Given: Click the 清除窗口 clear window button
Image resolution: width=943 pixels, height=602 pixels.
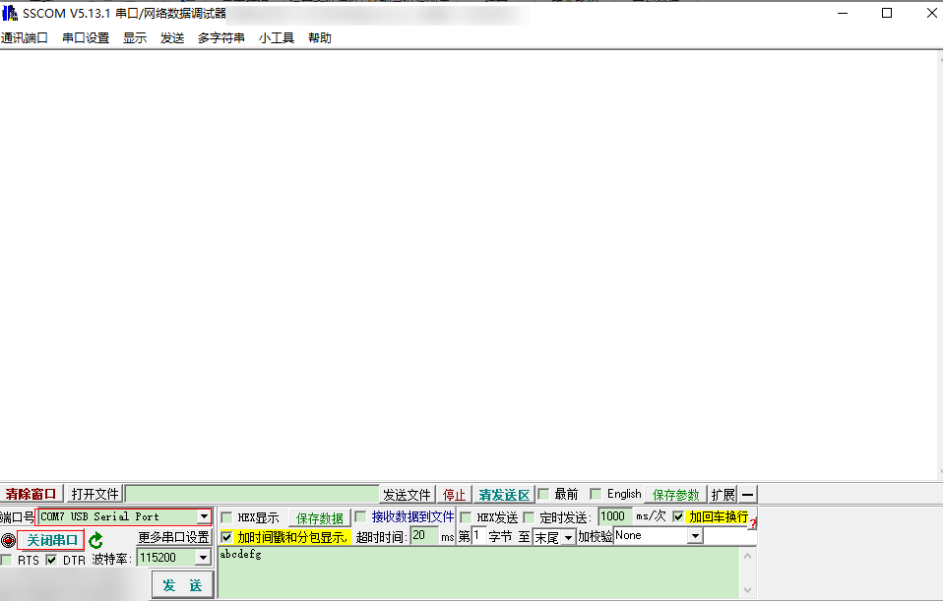Looking at the screenshot, I should pos(31,494).
